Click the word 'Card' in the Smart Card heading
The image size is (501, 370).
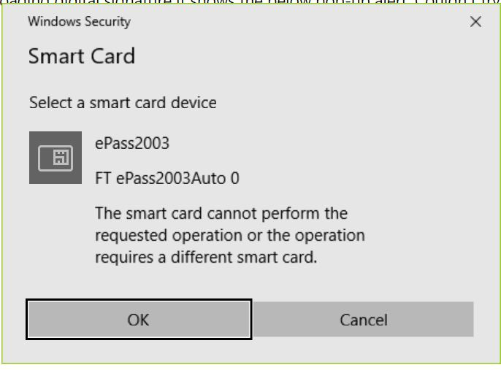(112, 56)
